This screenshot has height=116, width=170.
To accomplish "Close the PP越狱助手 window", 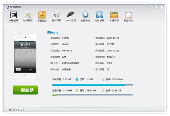I will 162,7.
